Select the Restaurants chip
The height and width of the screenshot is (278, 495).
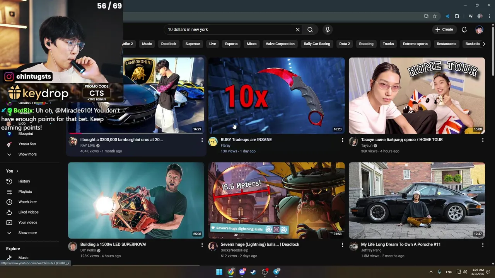coord(447,44)
